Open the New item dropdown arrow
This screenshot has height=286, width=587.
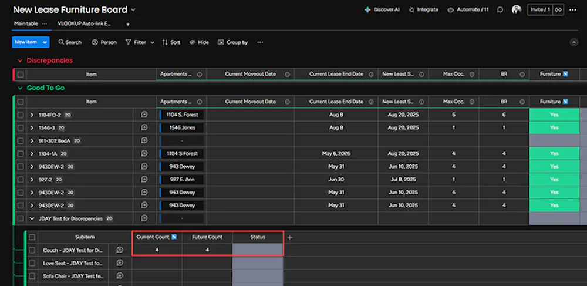click(45, 42)
